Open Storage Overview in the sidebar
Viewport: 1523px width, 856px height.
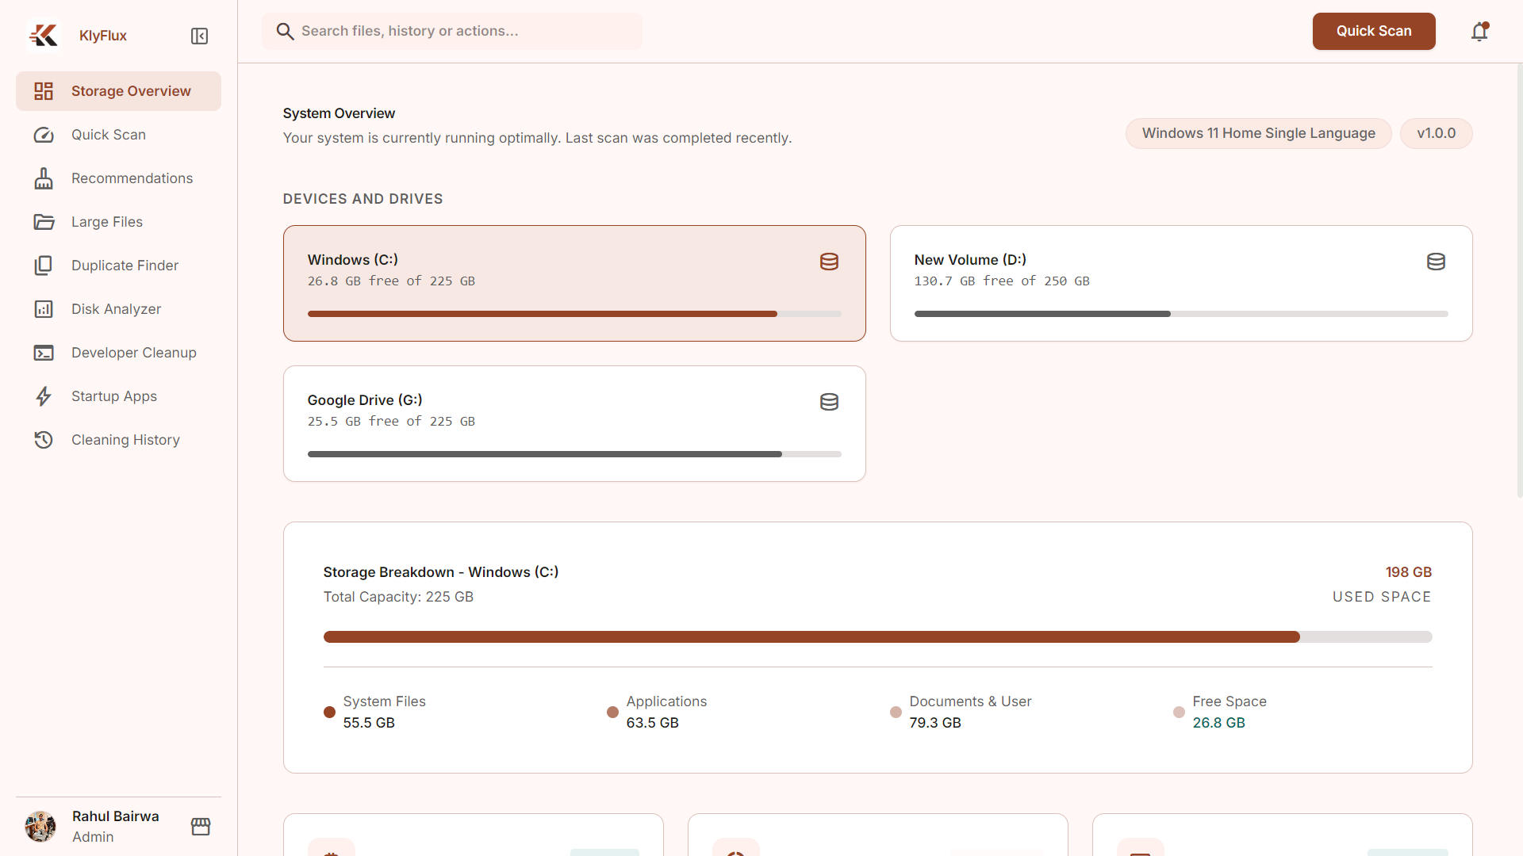[118, 91]
